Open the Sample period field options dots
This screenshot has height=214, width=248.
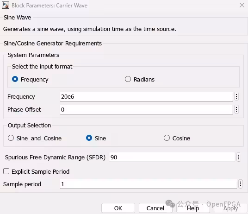tap(241, 184)
